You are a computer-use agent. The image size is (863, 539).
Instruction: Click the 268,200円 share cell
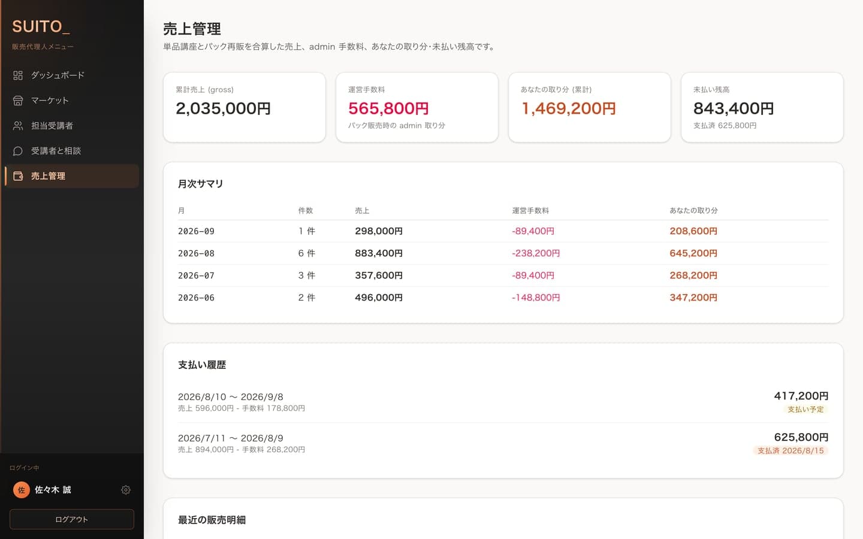pos(693,275)
